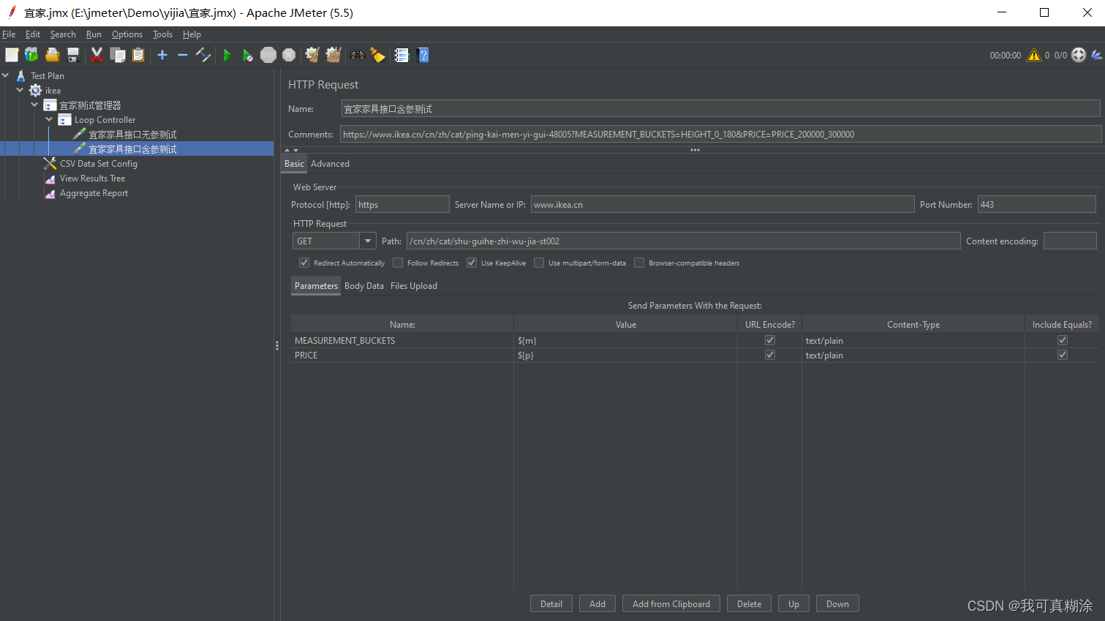Viewport: 1105px width, 621px height.
Task: Click the yellow warning log icon
Action: 1034,55
